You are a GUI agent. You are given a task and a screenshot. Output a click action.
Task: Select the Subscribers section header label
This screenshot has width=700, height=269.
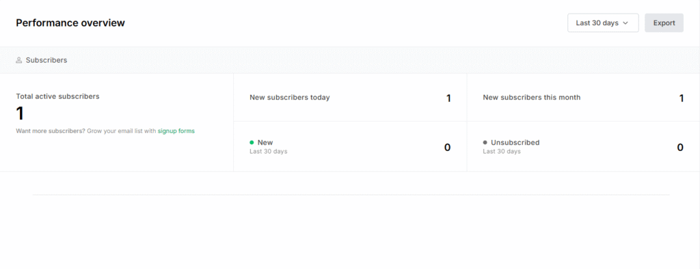pyautogui.click(x=46, y=60)
